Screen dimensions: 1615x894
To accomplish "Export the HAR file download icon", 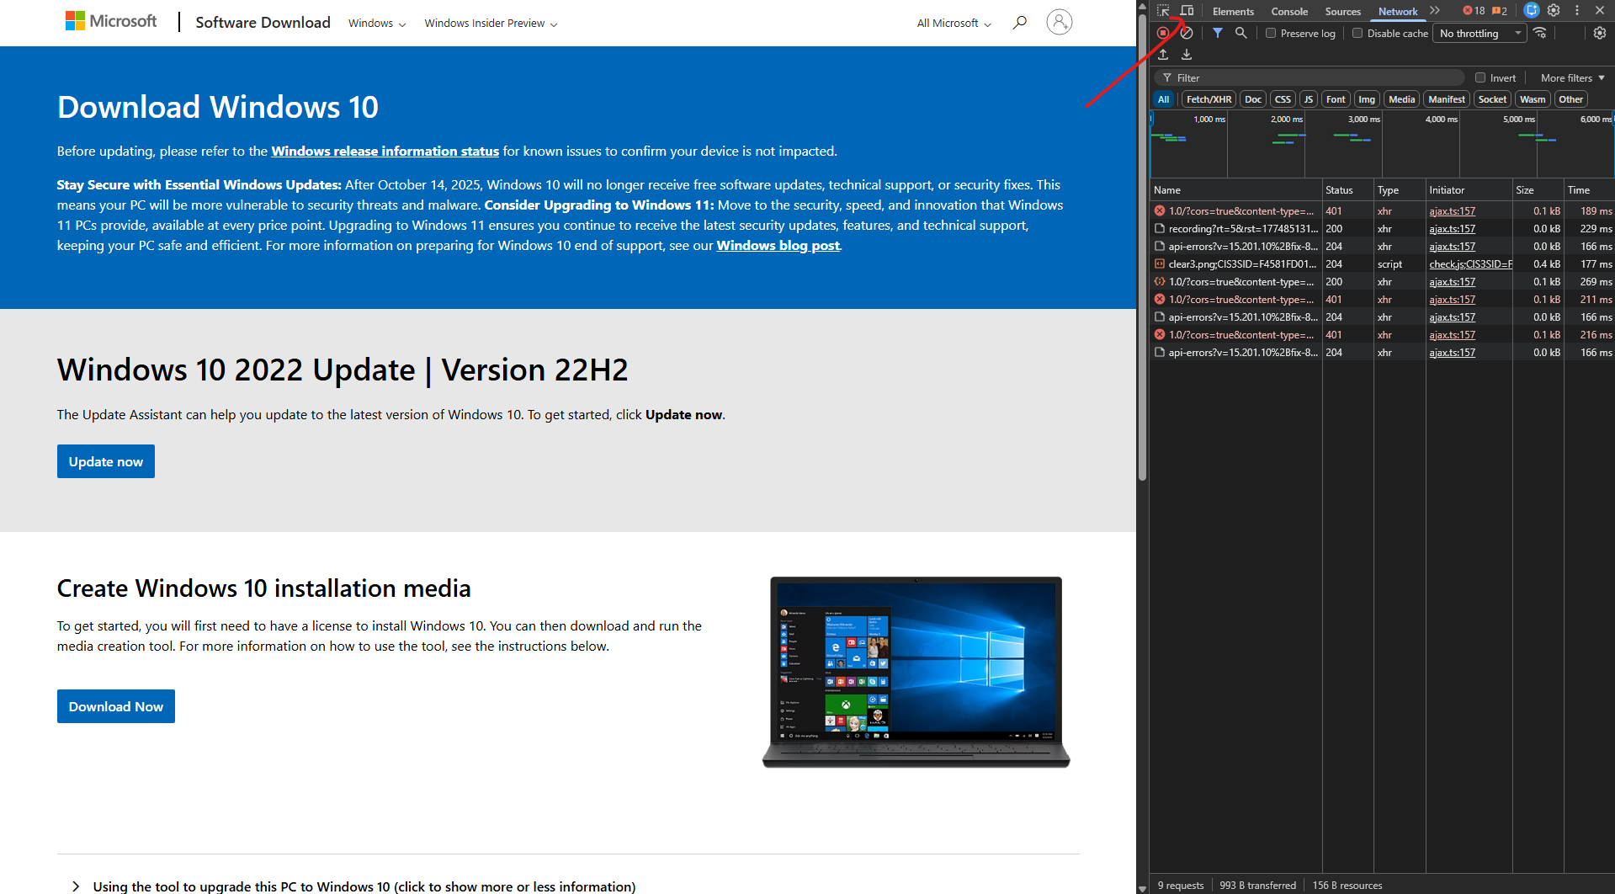I will (1187, 55).
